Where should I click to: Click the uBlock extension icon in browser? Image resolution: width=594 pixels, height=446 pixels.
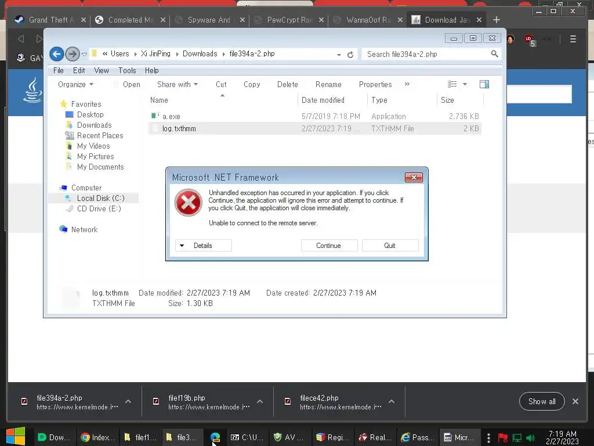529,39
